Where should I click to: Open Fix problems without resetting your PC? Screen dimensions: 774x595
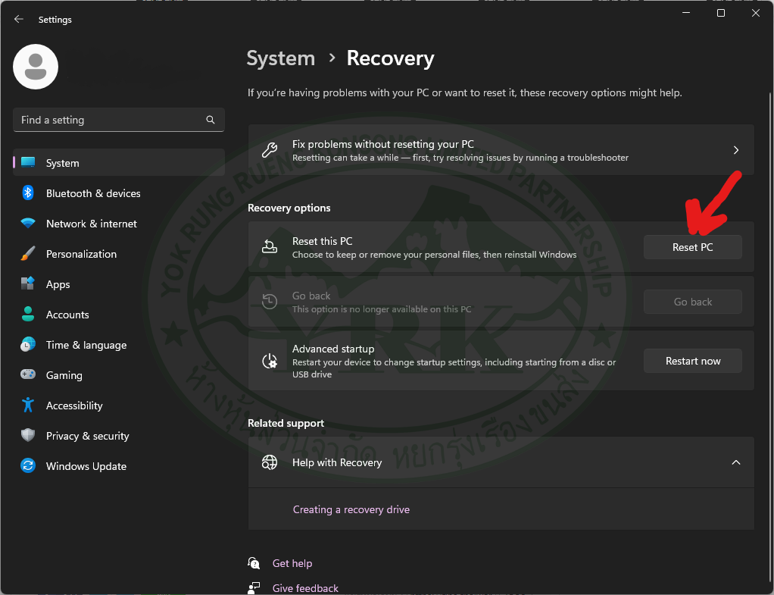tap(501, 150)
